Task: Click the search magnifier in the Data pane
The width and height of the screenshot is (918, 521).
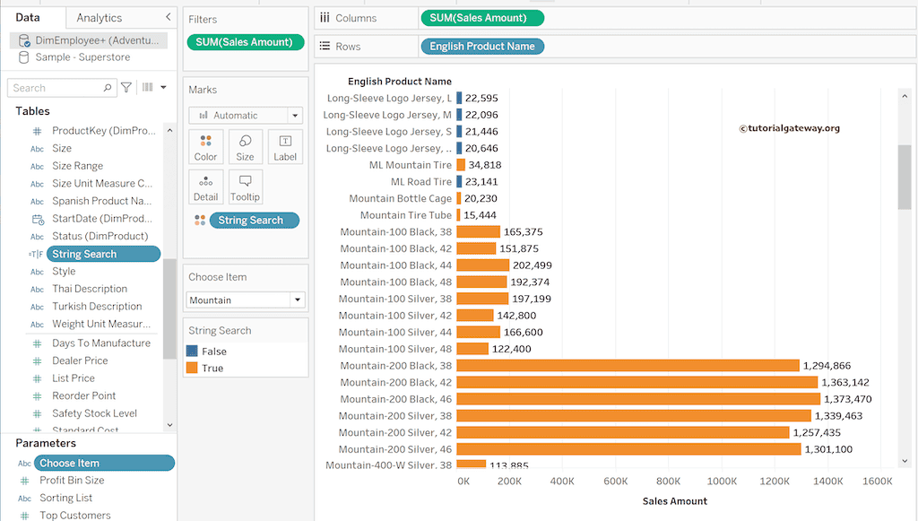Action: click(108, 87)
